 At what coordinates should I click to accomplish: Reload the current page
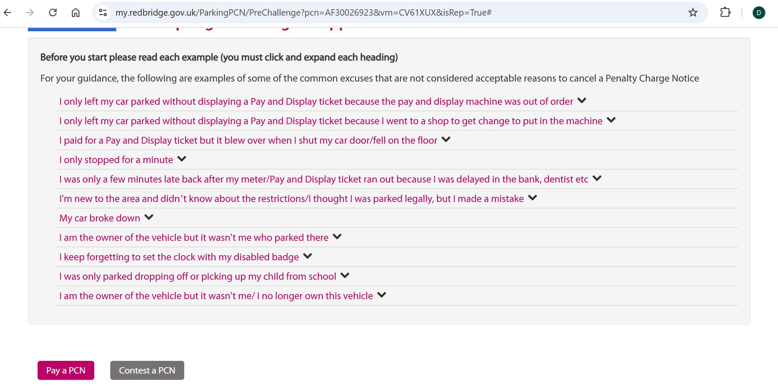[53, 13]
